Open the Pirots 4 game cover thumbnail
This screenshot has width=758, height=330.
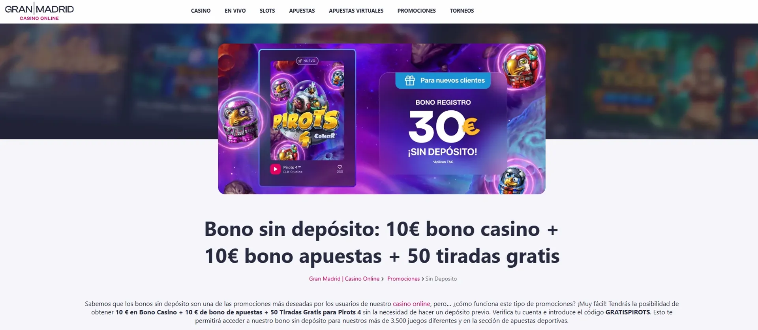pyautogui.click(x=307, y=110)
